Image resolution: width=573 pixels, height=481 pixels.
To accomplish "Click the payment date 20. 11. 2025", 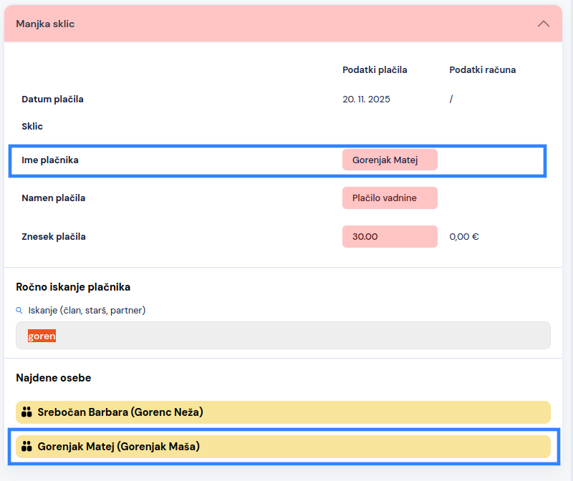I will (x=366, y=99).
